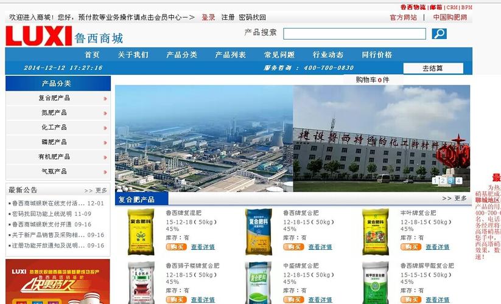Open 中盛牌复合肥 product bag image
This screenshot has width=501, height=304.
pyautogui.click(x=259, y=283)
